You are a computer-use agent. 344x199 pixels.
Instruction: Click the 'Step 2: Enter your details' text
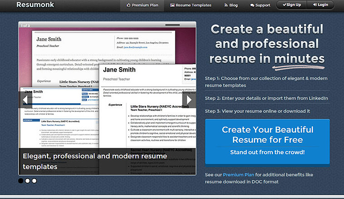coord(266,98)
